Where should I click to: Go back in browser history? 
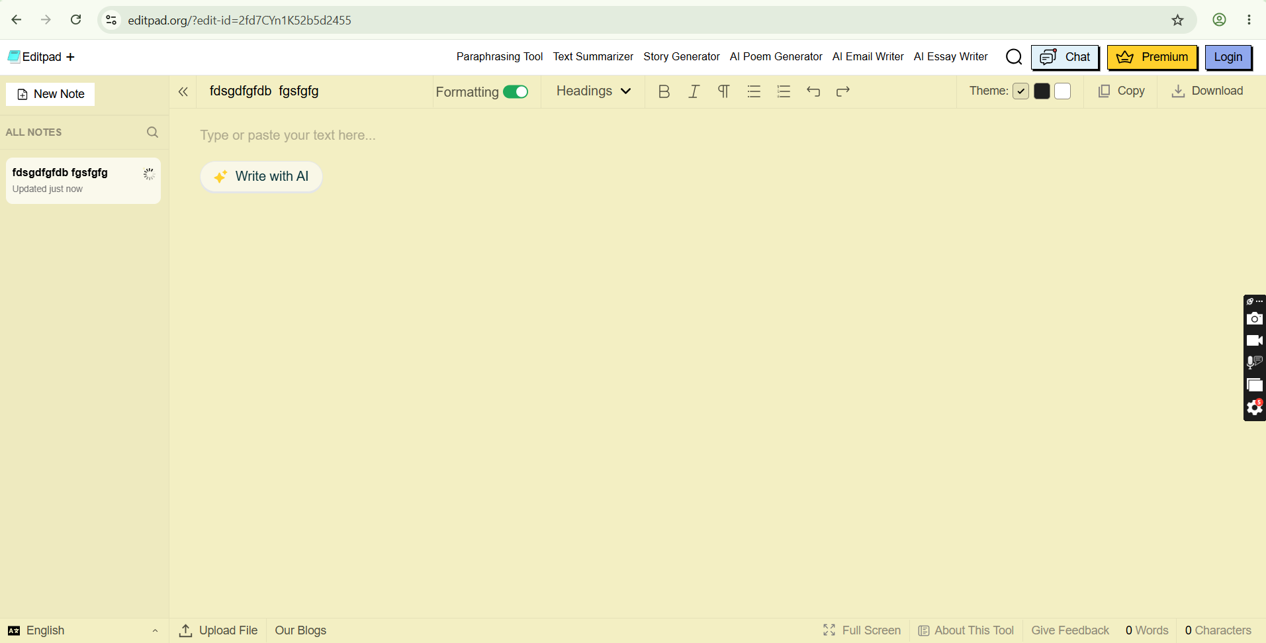pos(17,20)
